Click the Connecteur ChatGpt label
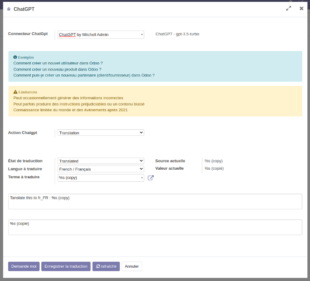This screenshot has width=310, height=281. [28, 34]
